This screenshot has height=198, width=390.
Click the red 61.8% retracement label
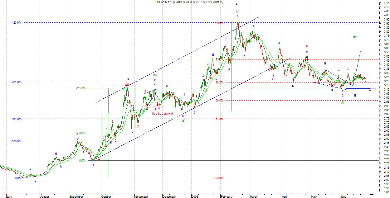[x=219, y=119]
